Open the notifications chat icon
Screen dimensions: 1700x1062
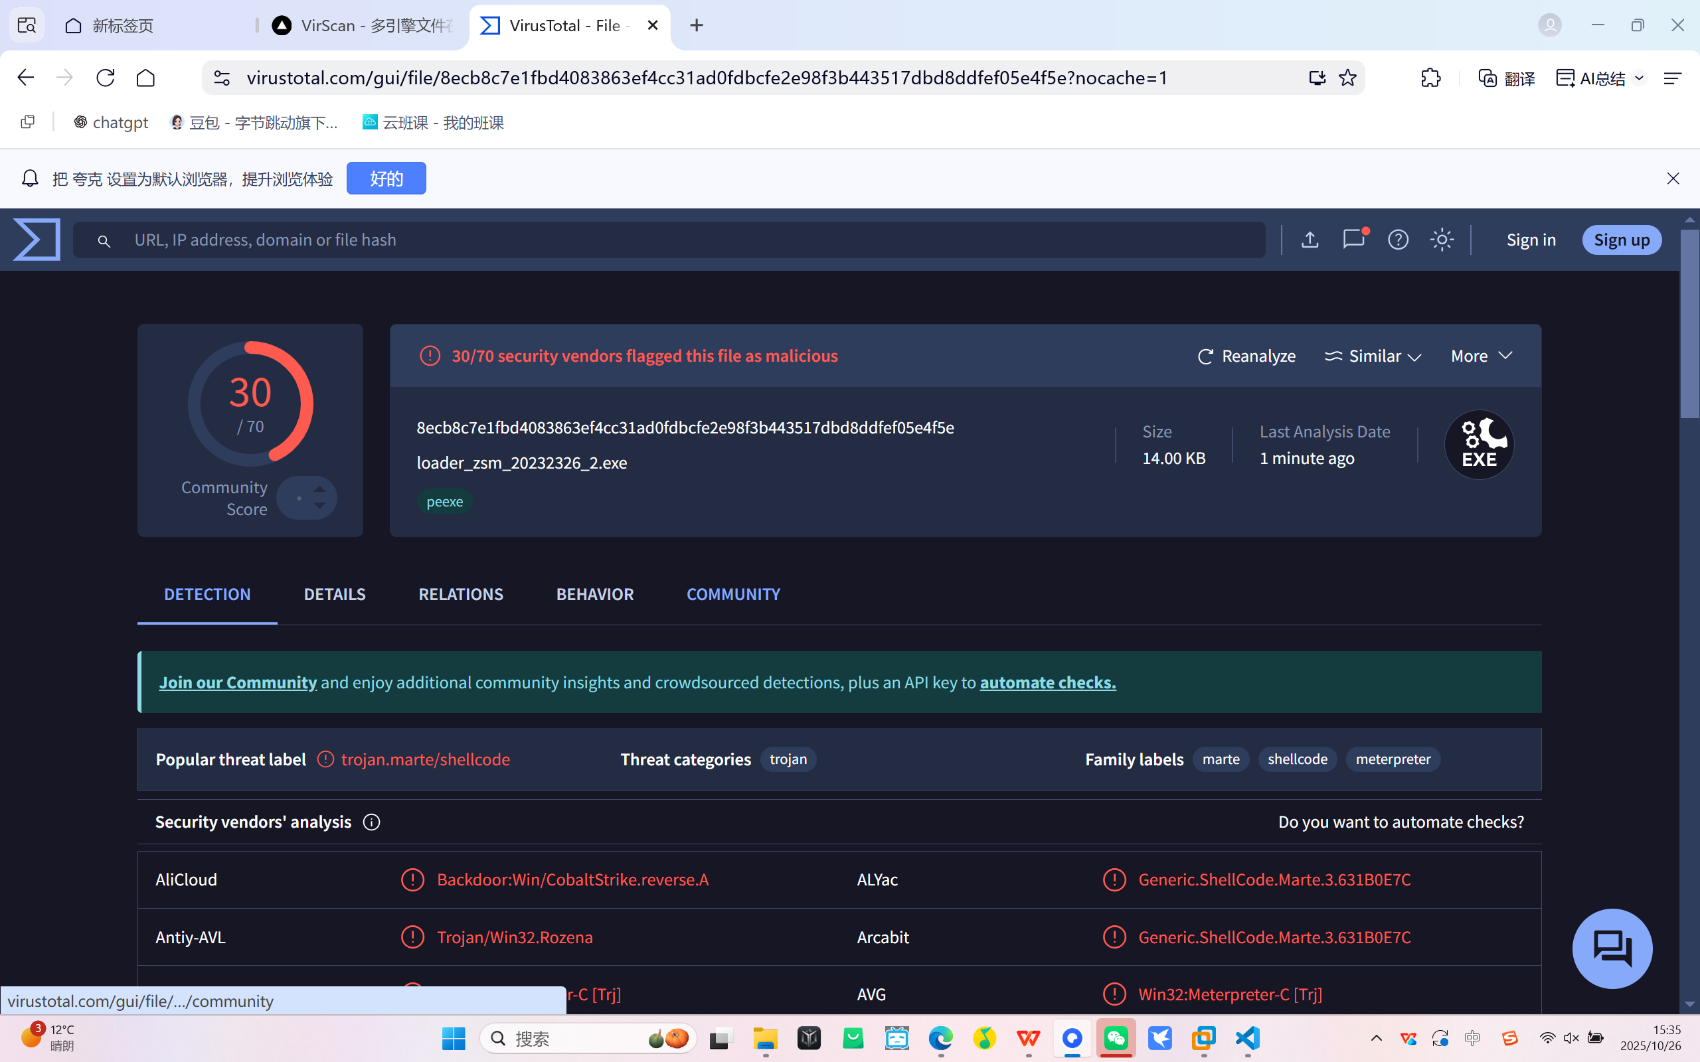(1353, 240)
